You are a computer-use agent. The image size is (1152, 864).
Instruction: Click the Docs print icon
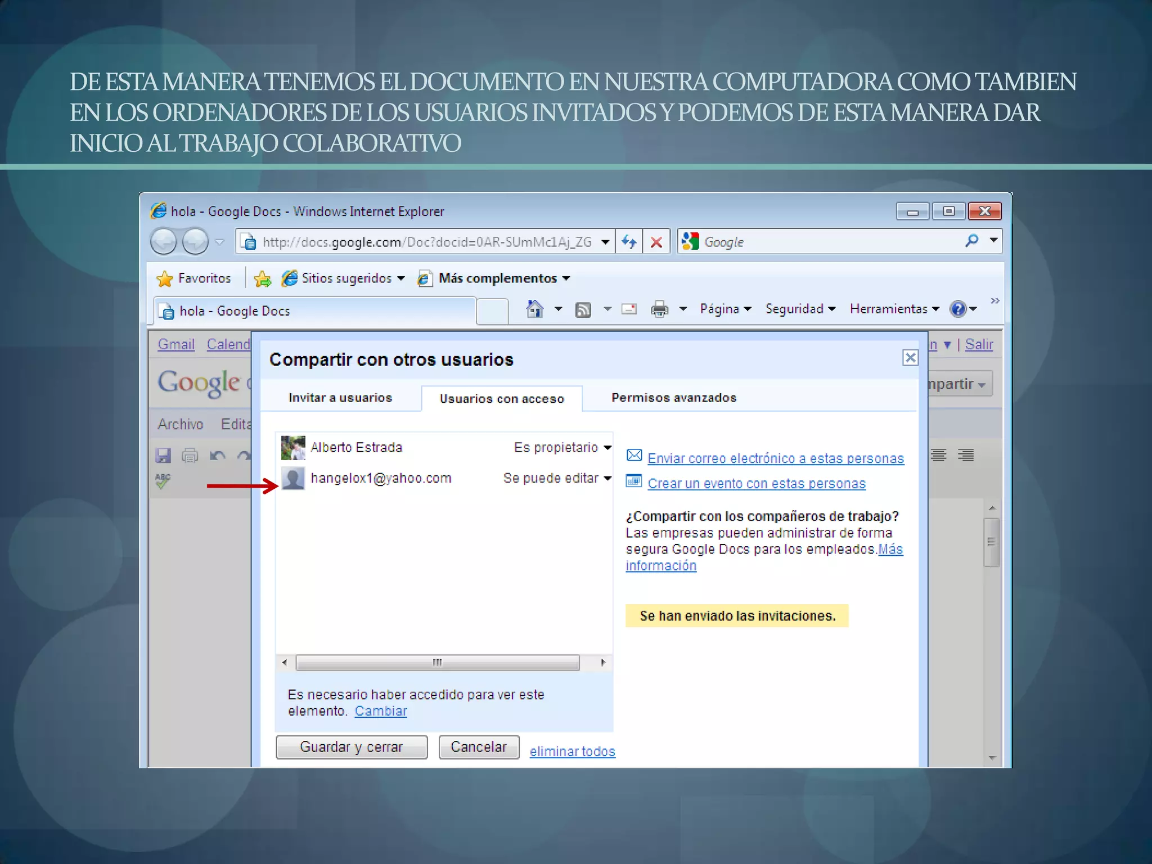click(x=190, y=455)
